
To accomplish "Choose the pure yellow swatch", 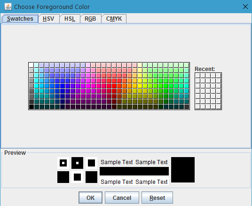I will click(x=140, y=86).
